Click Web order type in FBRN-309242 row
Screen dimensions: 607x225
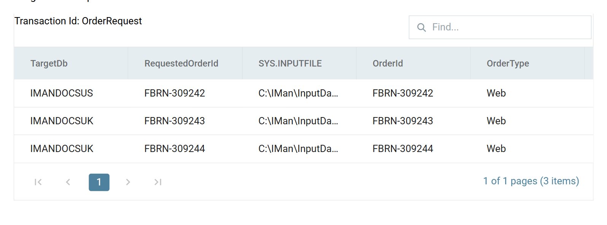pyautogui.click(x=496, y=93)
